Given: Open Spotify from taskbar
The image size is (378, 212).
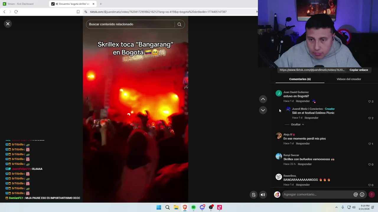Looking at the screenshot, I should 193,207.
